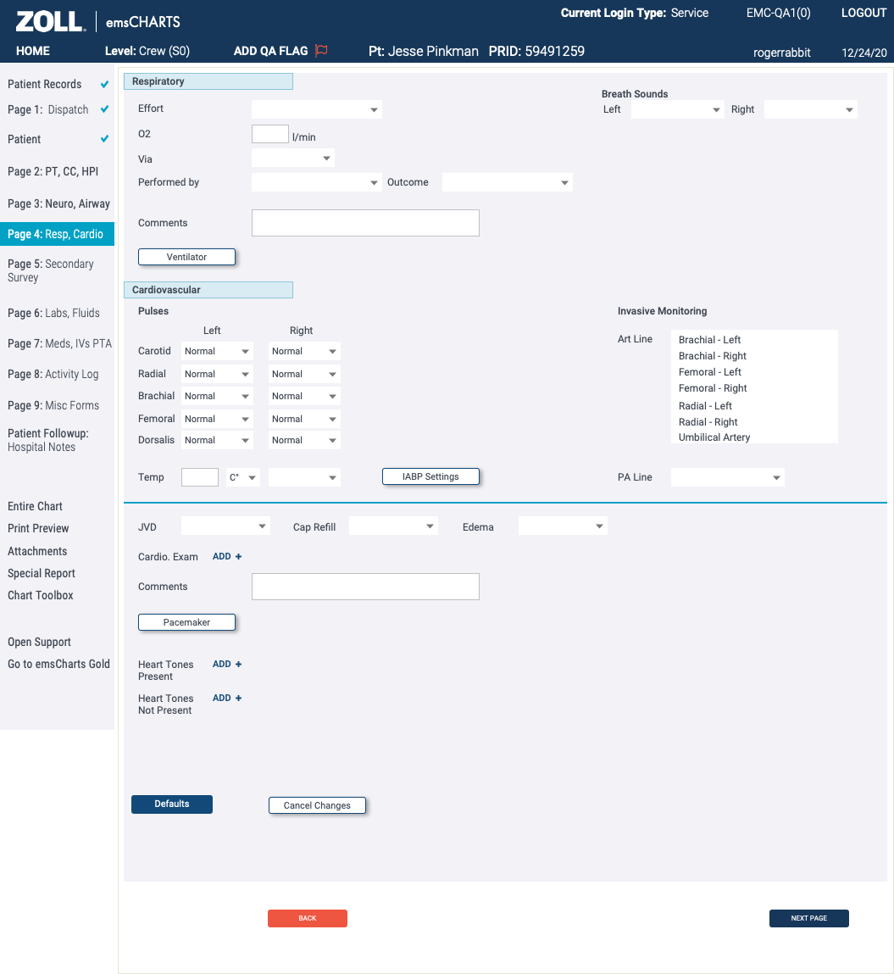The image size is (894, 974).
Task: Click the plus icon beside Cardio. Exam
Action: [x=238, y=557]
